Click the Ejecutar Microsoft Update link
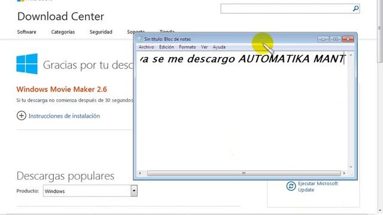383x215 pixels. (x=318, y=186)
